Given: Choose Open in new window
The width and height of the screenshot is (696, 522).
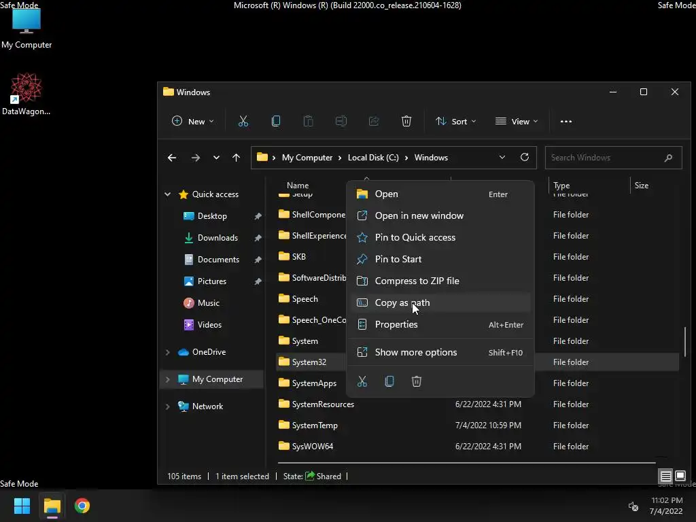Looking at the screenshot, I should click(x=440, y=215).
